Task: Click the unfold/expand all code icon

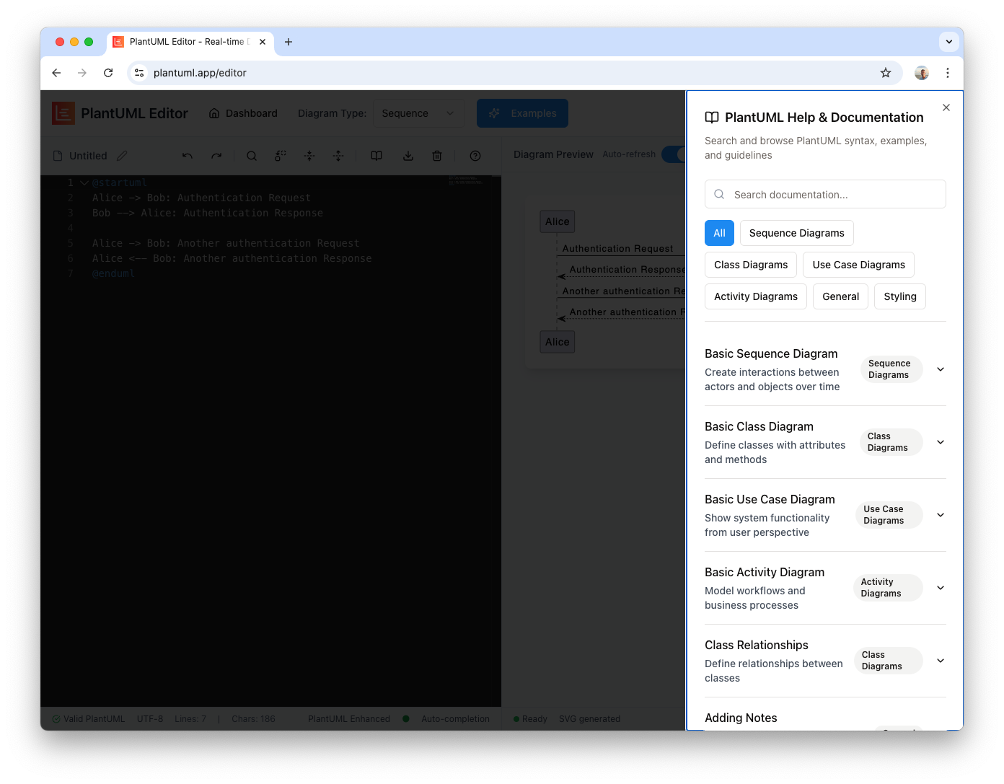Action: click(x=338, y=156)
